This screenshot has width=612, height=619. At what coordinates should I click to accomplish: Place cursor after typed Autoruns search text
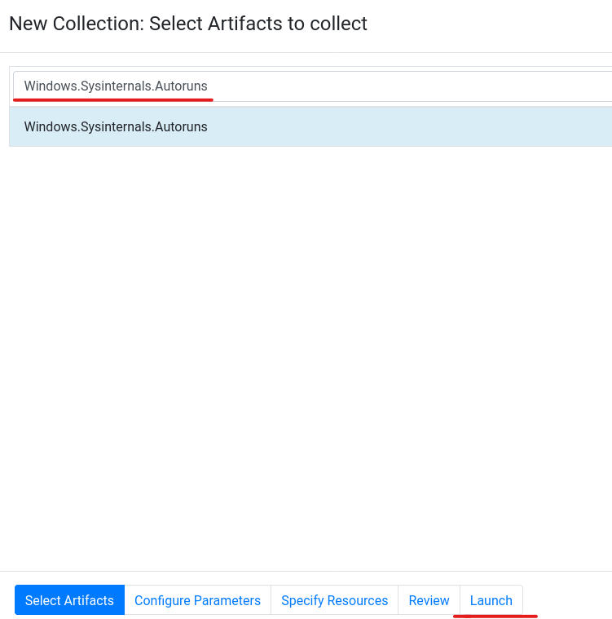click(209, 86)
